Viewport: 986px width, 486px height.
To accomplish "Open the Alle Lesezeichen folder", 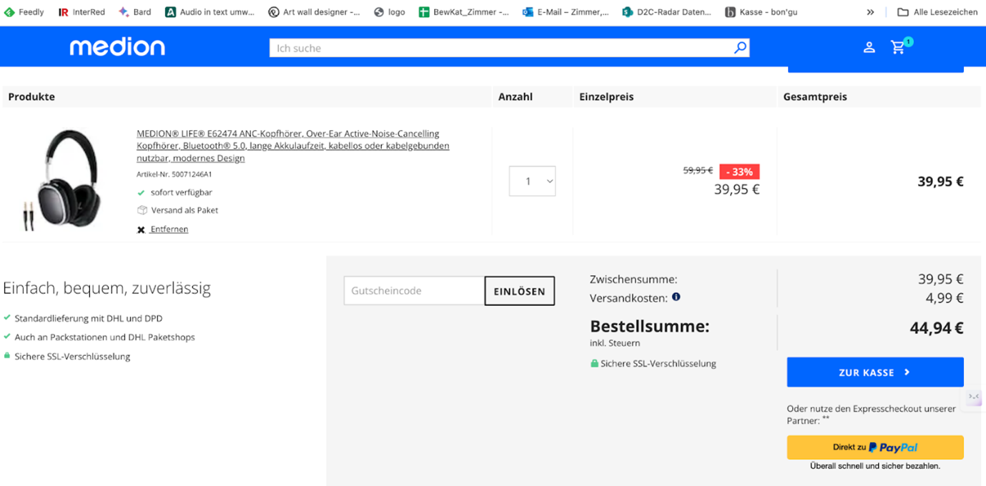I will pos(937,12).
